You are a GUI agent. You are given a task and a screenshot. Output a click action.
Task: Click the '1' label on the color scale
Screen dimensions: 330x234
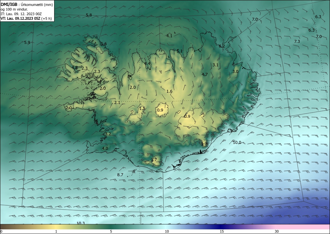tap(56, 231)
